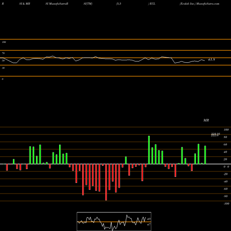Click the last green bar of MR histogram
Viewport: 231px width, 231px height.
(x=205, y=155)
